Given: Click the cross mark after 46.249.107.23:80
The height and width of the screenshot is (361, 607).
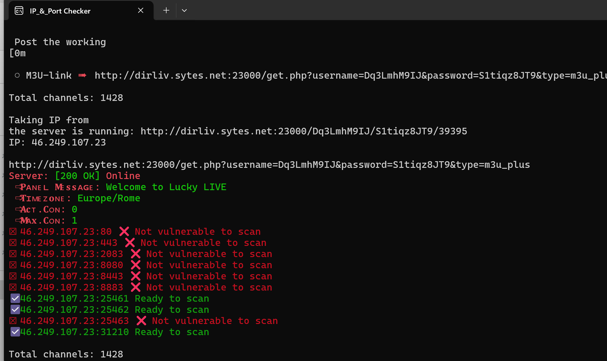Looking at the screenshot, I should [124, 232].
